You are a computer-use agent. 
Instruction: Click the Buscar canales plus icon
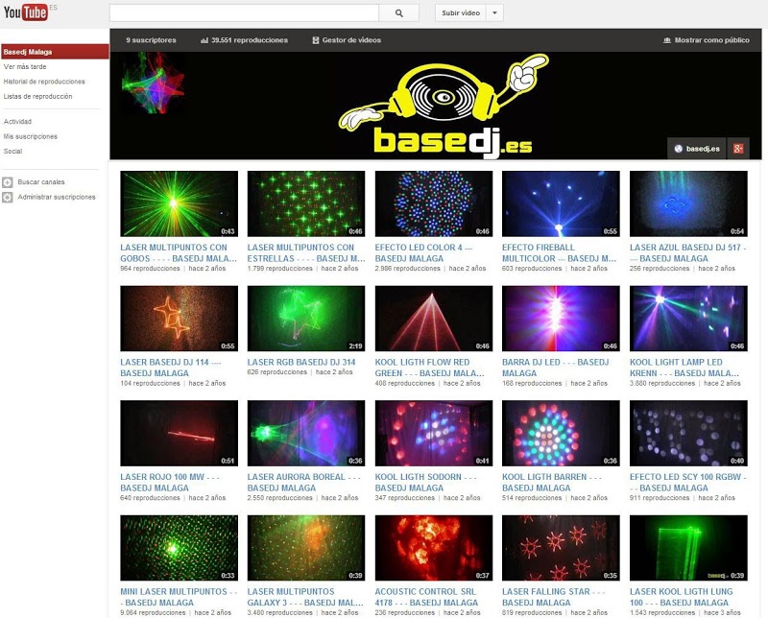8,182
